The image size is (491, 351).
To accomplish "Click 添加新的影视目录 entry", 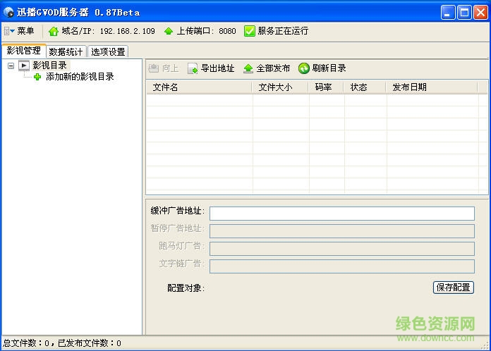I will pos(80,77).
